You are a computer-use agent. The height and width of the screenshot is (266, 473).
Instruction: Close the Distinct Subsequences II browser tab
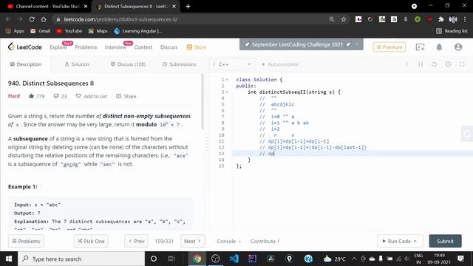point(174,7)
